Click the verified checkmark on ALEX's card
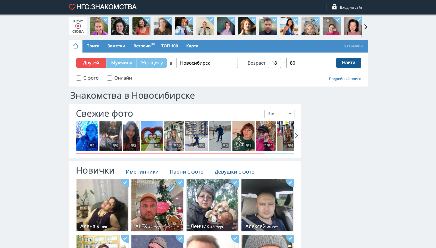 (180, 182)
